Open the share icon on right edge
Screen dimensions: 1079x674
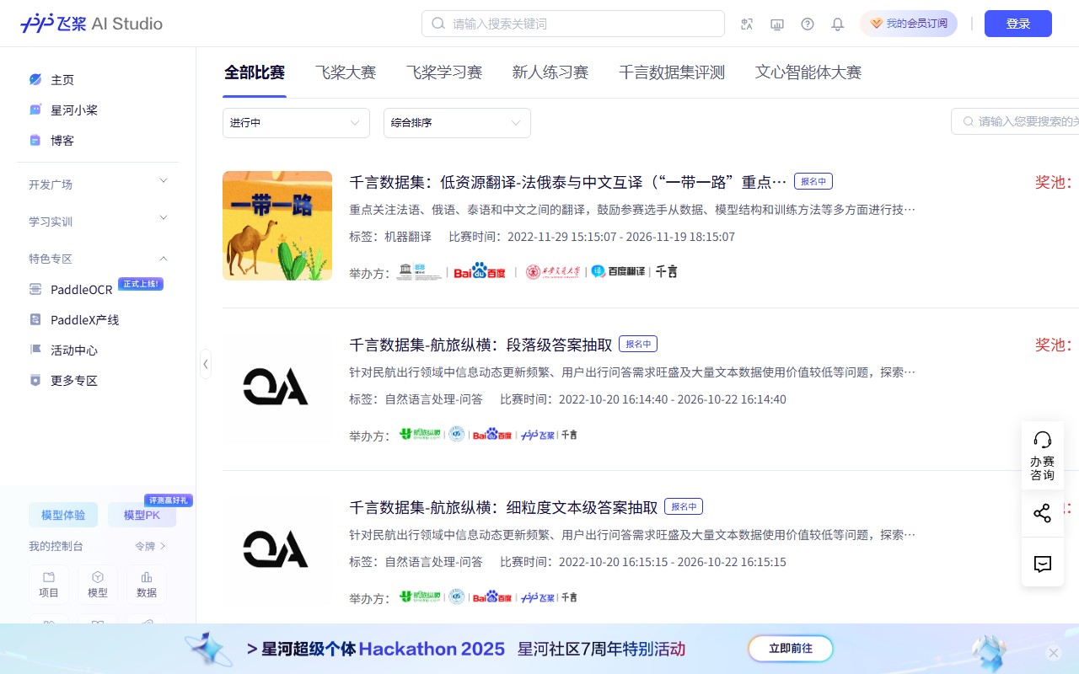tap(1043, 513)
